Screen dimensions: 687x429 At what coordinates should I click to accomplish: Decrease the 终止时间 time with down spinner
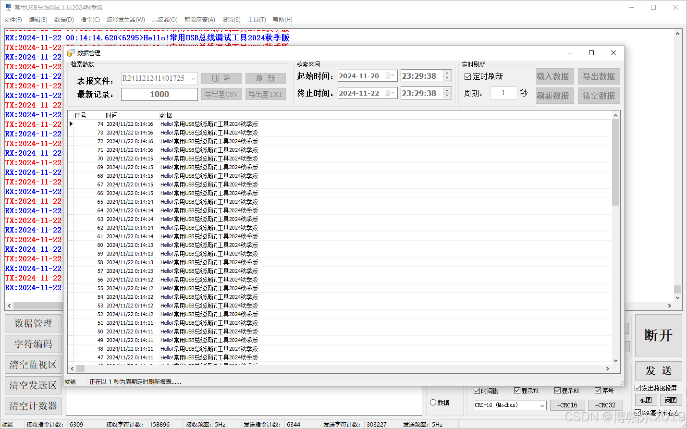(x=447, y=96)
